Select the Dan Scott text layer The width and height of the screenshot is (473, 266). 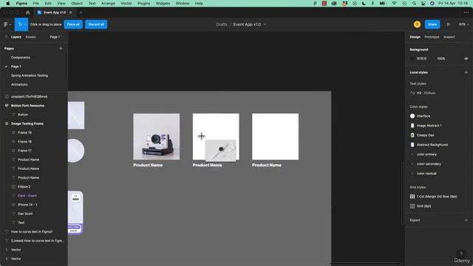(25, 214)
